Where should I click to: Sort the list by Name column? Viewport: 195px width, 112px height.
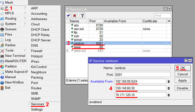click(79, 21)
